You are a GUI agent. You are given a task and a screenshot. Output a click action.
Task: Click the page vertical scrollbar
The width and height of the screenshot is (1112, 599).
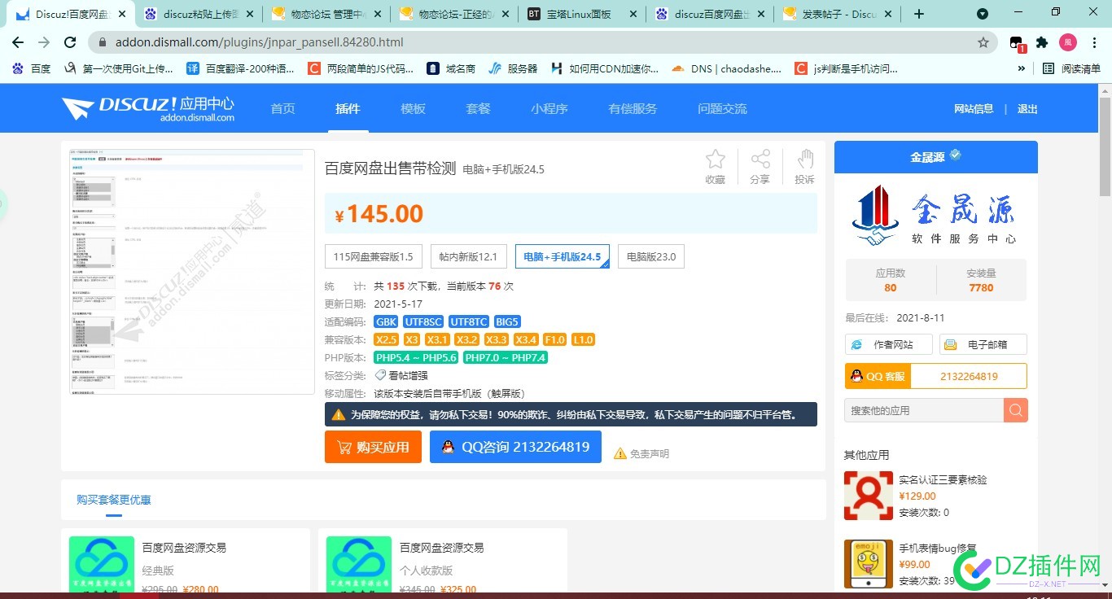[x=1105, y=146]
